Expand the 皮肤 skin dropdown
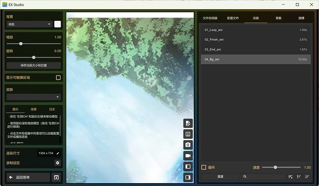This screenshot has width=319, height=186. [x=34, y=97]
